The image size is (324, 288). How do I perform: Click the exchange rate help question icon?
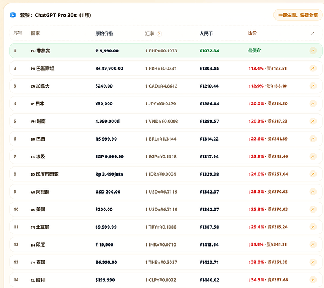pyautogui.click(x=159, y=34)
